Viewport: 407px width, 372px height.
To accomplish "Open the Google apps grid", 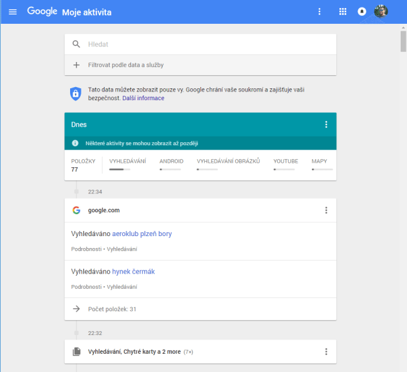I will (x=343, y=12).
